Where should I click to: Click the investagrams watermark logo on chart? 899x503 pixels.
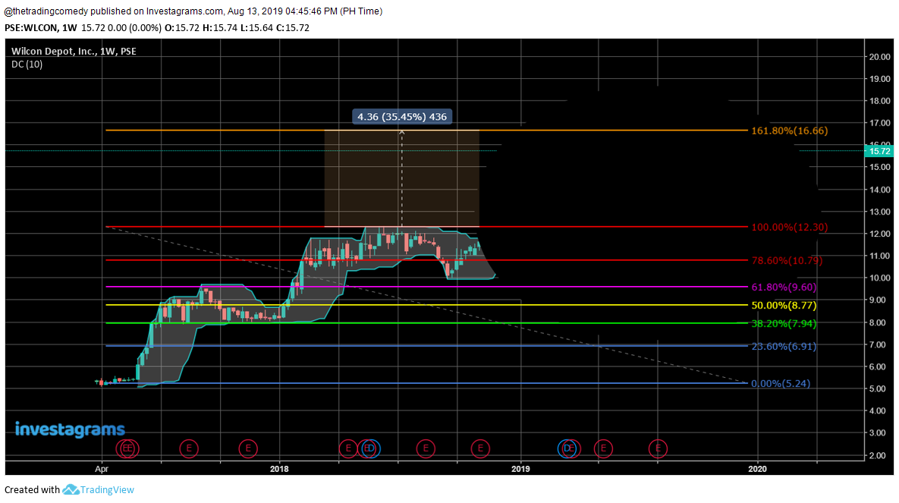[x=70, y=429]
